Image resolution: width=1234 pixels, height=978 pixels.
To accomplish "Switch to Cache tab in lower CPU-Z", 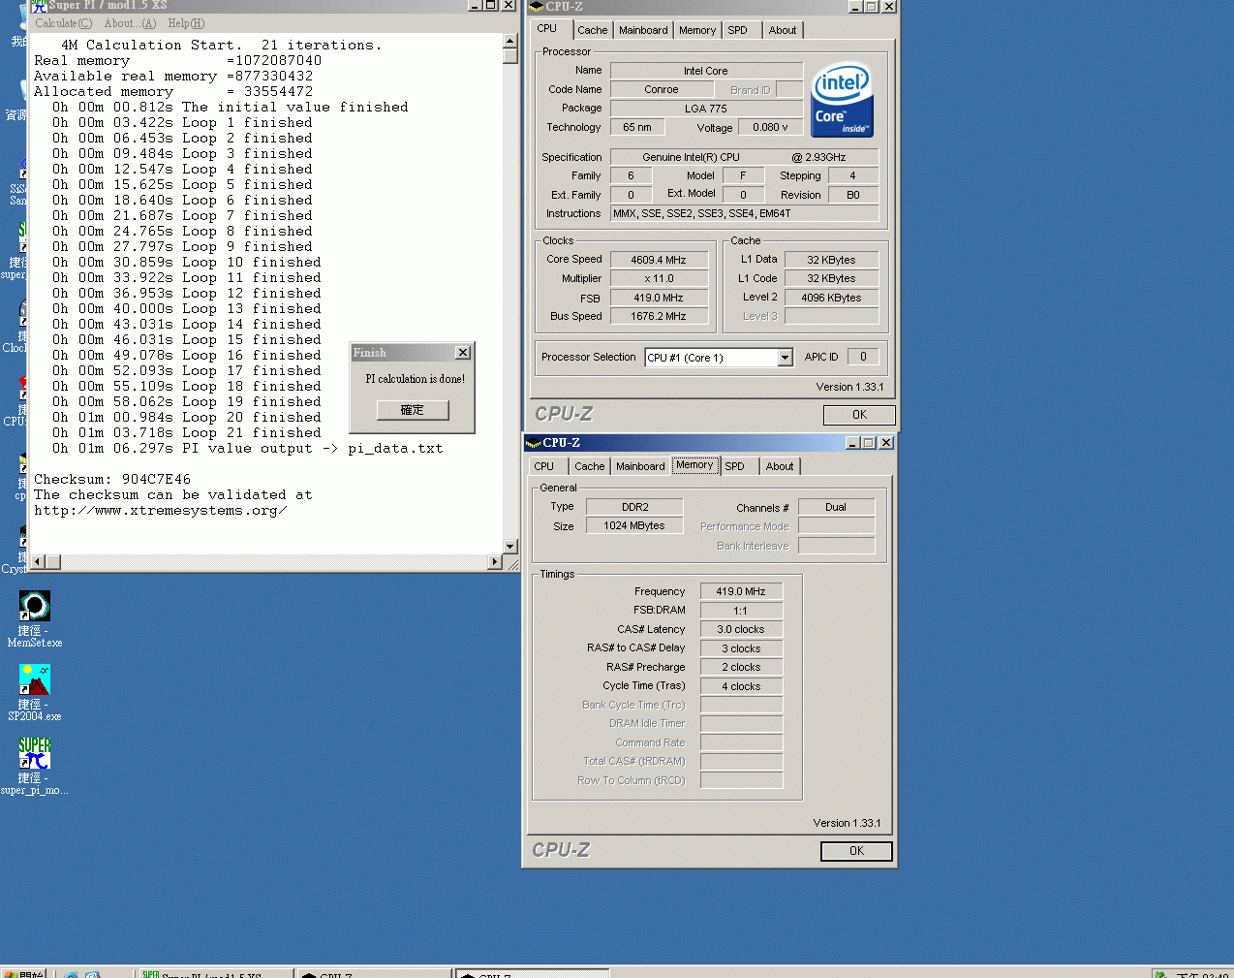I will 590,466.
